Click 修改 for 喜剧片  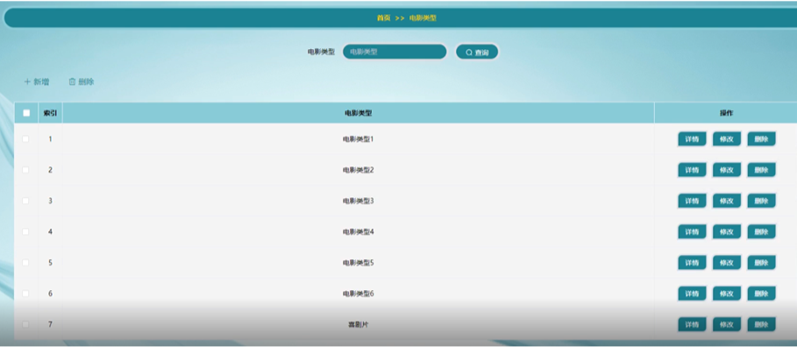click(726, 324)
